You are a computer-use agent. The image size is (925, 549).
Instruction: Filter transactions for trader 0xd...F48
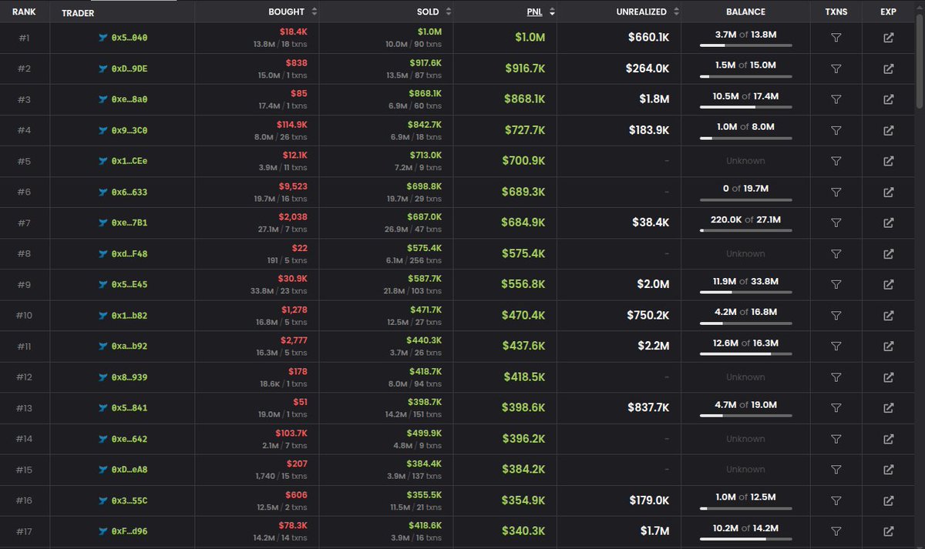(x=836, y=253)
